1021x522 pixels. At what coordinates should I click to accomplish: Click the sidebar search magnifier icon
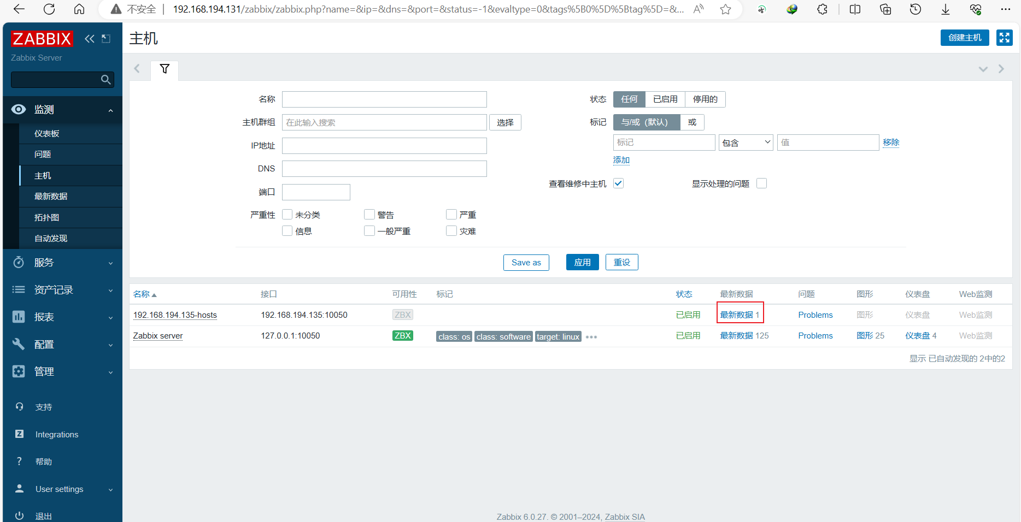[x=106, y=80]
